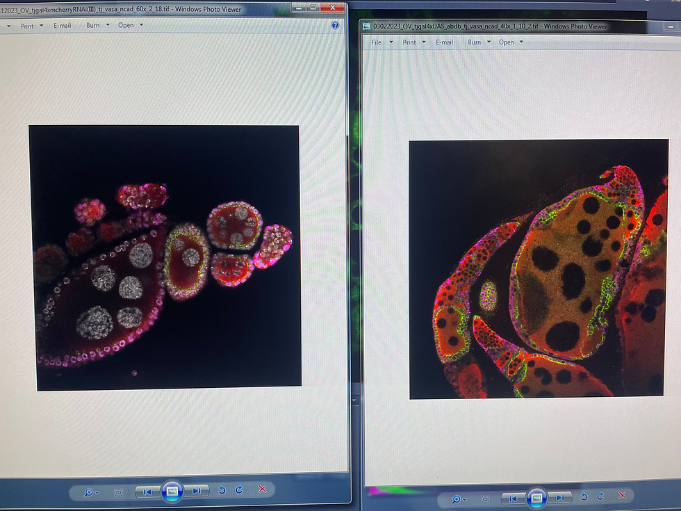Expand Open dropdown arrow in left viewer

click(141, 25)
